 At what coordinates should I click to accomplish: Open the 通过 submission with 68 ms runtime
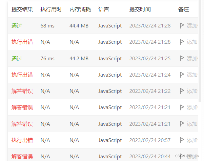(x=17, y=26)
